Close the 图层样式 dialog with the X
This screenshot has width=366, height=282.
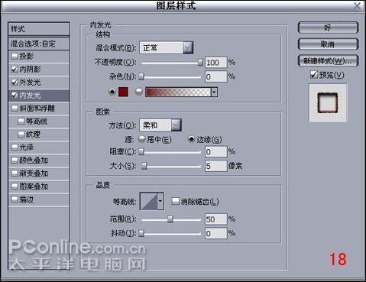tap(357, 5)
